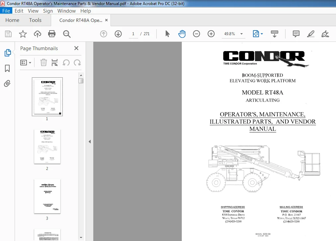The width and height of the screenshot is (336, 241).
Task: Open the Fill & Sign tool
Action: tap(325, 34)
